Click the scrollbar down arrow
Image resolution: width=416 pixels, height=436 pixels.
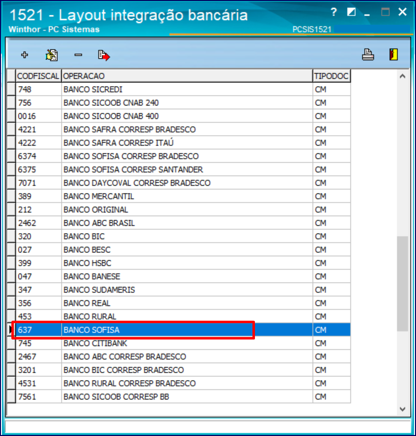402,409
